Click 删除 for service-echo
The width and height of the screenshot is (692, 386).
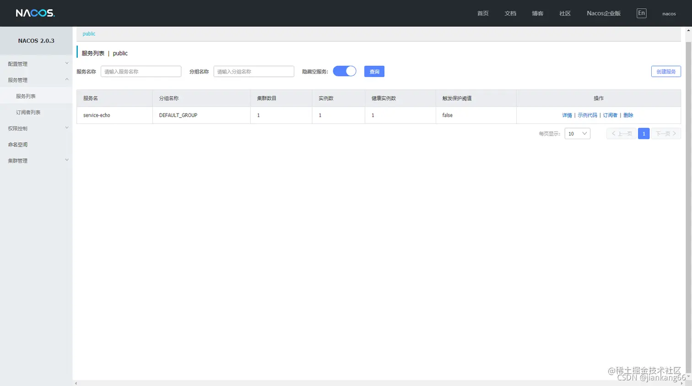pyautogui.click(x=628, y=115)
